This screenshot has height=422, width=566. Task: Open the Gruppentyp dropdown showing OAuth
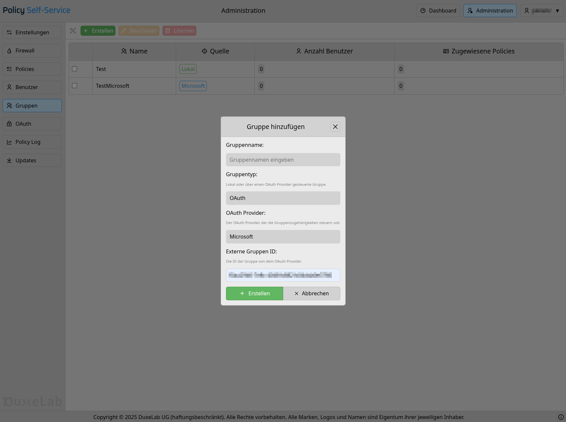[283, 198]
